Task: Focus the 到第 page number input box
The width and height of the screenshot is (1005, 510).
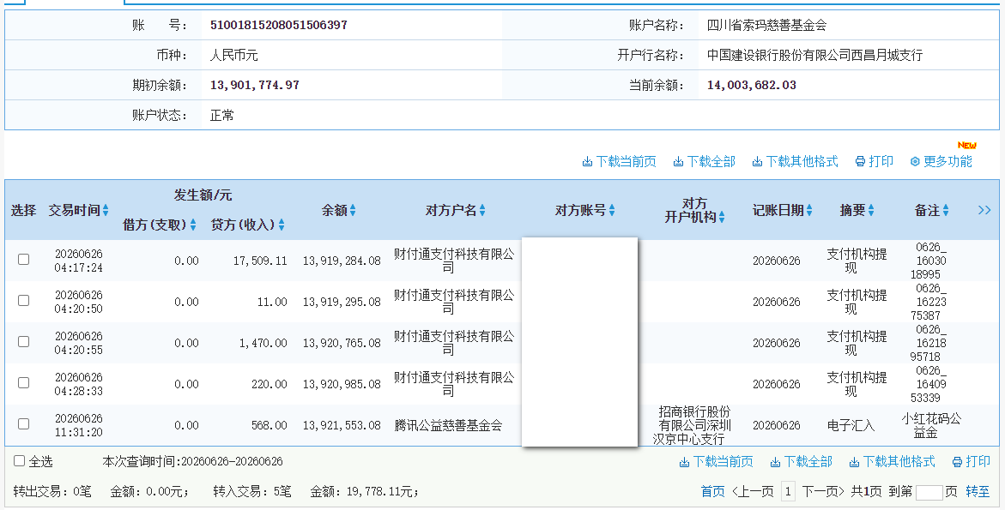Action: [x=929, y=492]
